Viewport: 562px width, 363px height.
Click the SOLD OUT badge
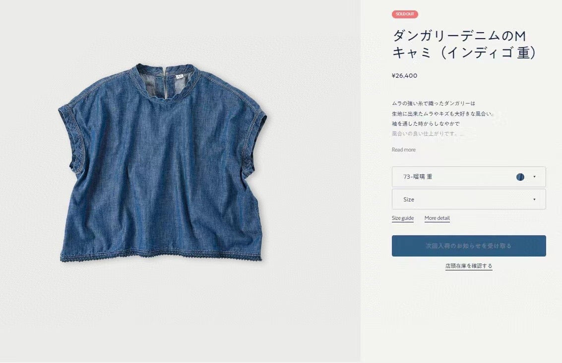(405, 14)
